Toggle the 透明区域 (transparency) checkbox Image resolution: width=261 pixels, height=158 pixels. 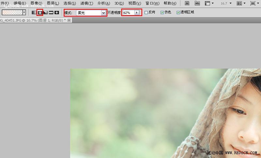178,13
